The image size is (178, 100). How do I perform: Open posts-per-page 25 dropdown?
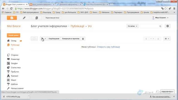click(167, 39)
